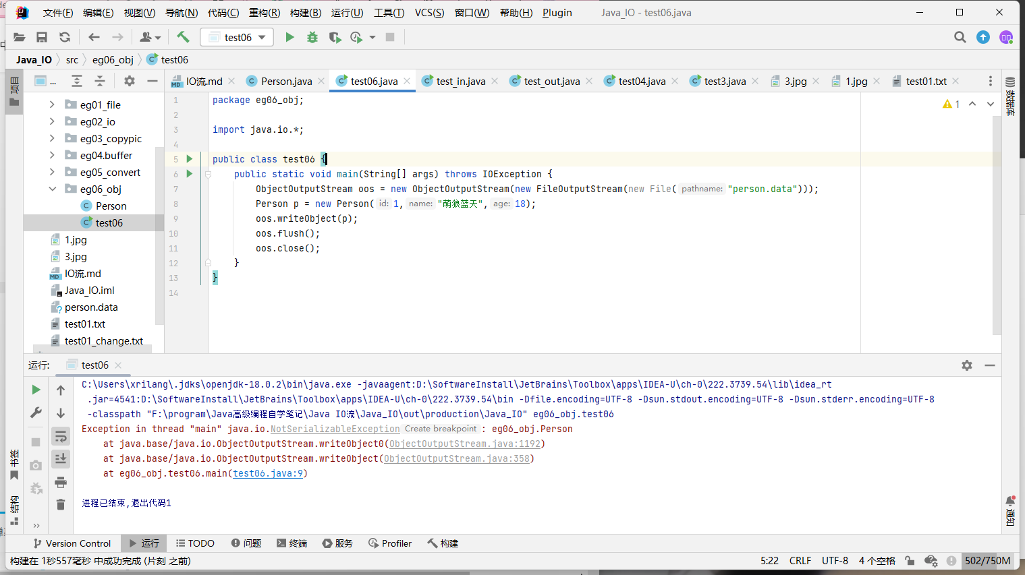Navigate back with the left arrow
Viewport: 1025px width, 575px height.
pyautogui.click(x=94, y=37)
